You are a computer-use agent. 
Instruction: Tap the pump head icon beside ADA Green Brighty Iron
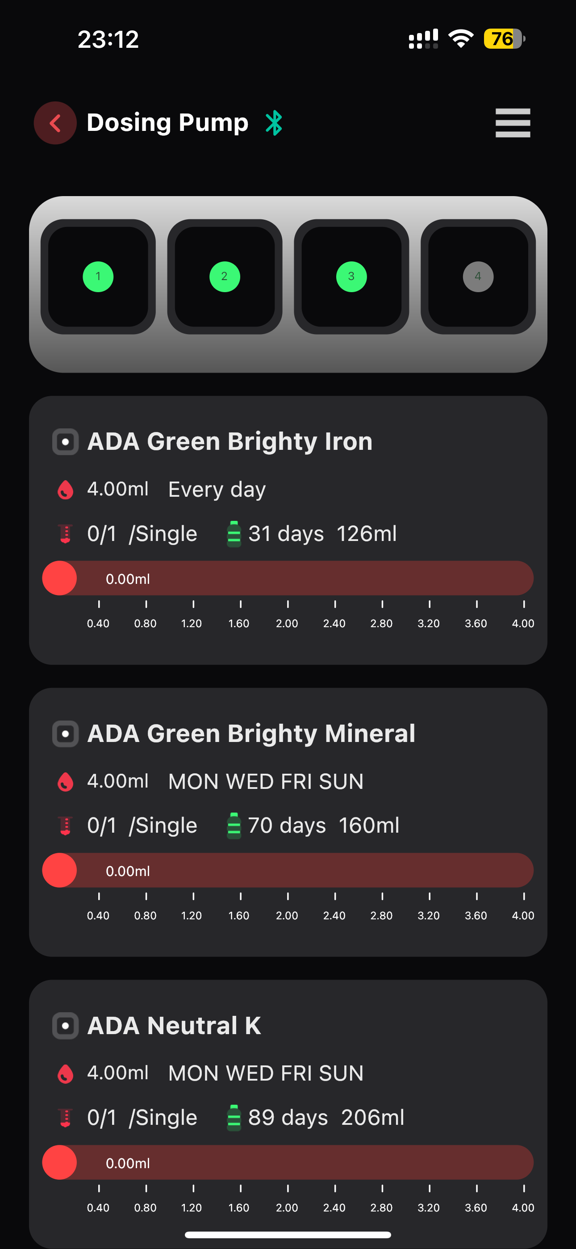pos(66,442)
